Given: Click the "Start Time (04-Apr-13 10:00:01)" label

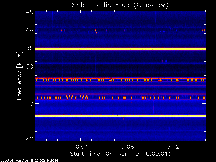Looking at the screenshot, I should click(120, 154).
